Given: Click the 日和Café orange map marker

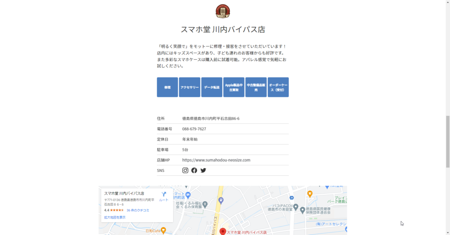Looking at the screenshot, I should [x=163, y=230].
